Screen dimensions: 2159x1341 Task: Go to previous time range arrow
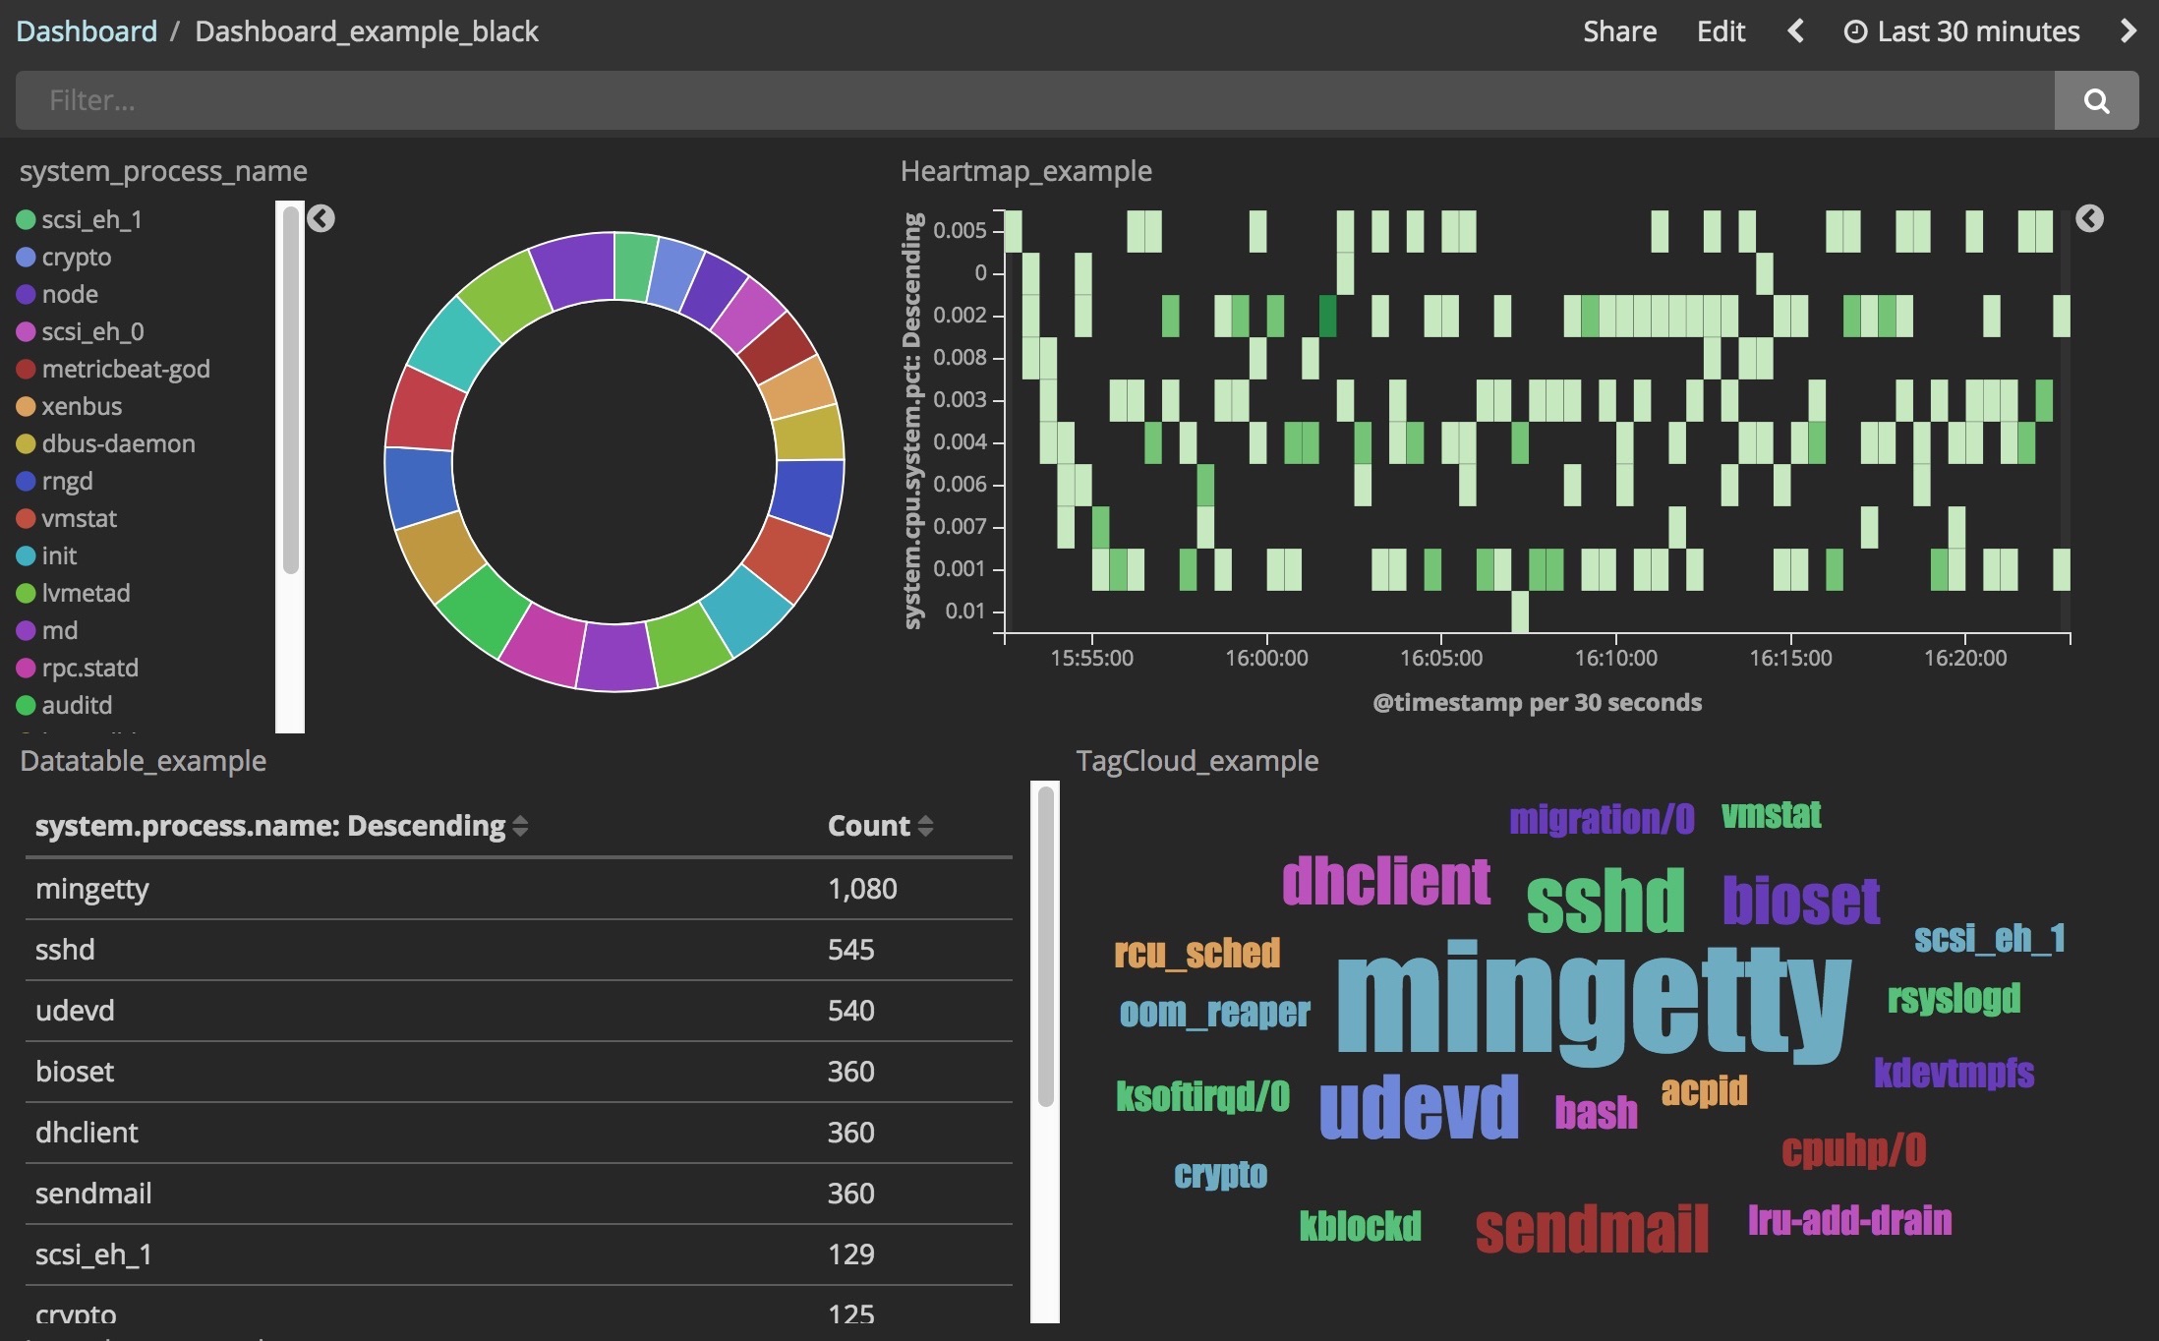1795,31
